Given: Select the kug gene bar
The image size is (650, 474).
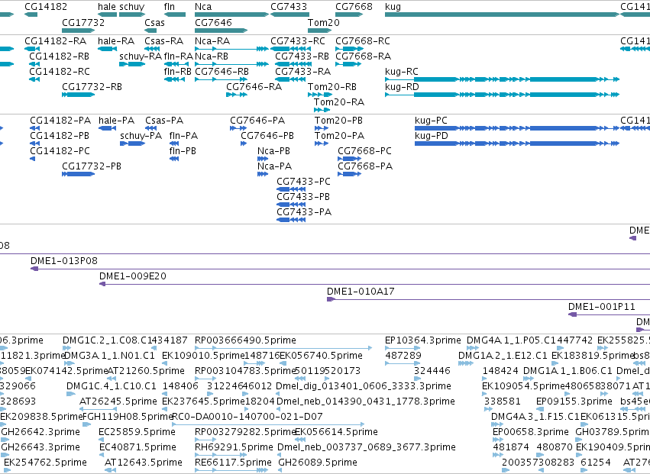Looking at the screenshot, I should (x=502, y=15).
